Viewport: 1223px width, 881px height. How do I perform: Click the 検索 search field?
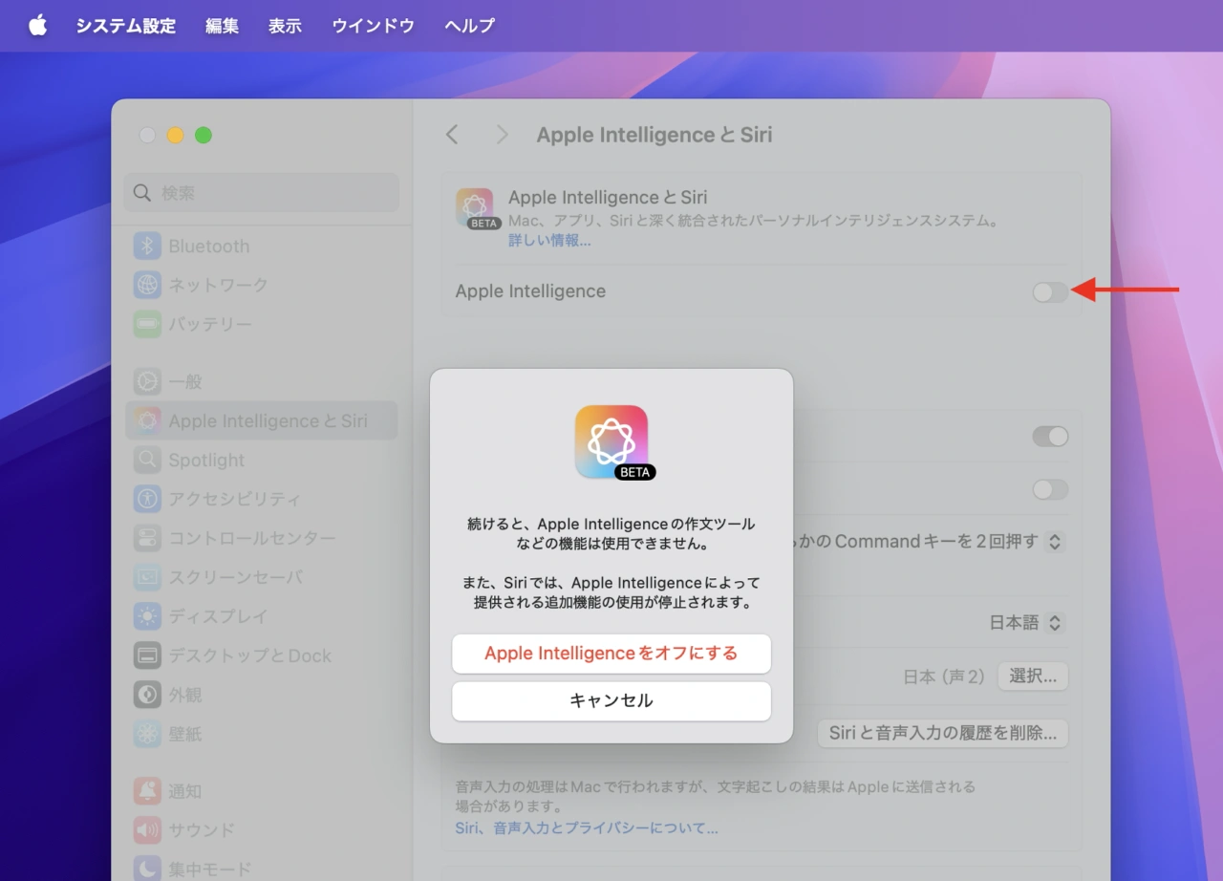pos(262,193)
